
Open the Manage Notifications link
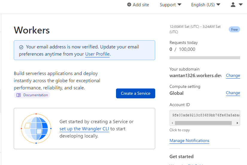coord(189,140)
